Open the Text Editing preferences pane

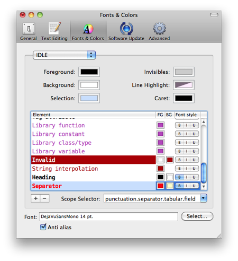(54, 31)
